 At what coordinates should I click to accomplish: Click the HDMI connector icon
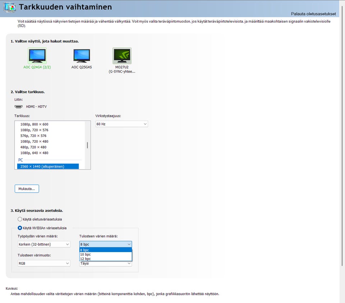pos(18,106)
